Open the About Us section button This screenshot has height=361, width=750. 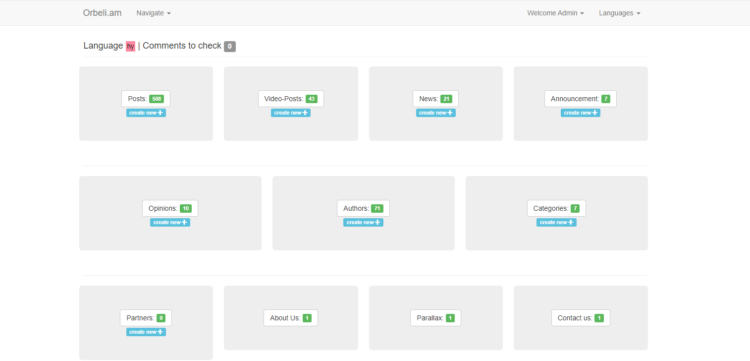pos(291,318)
